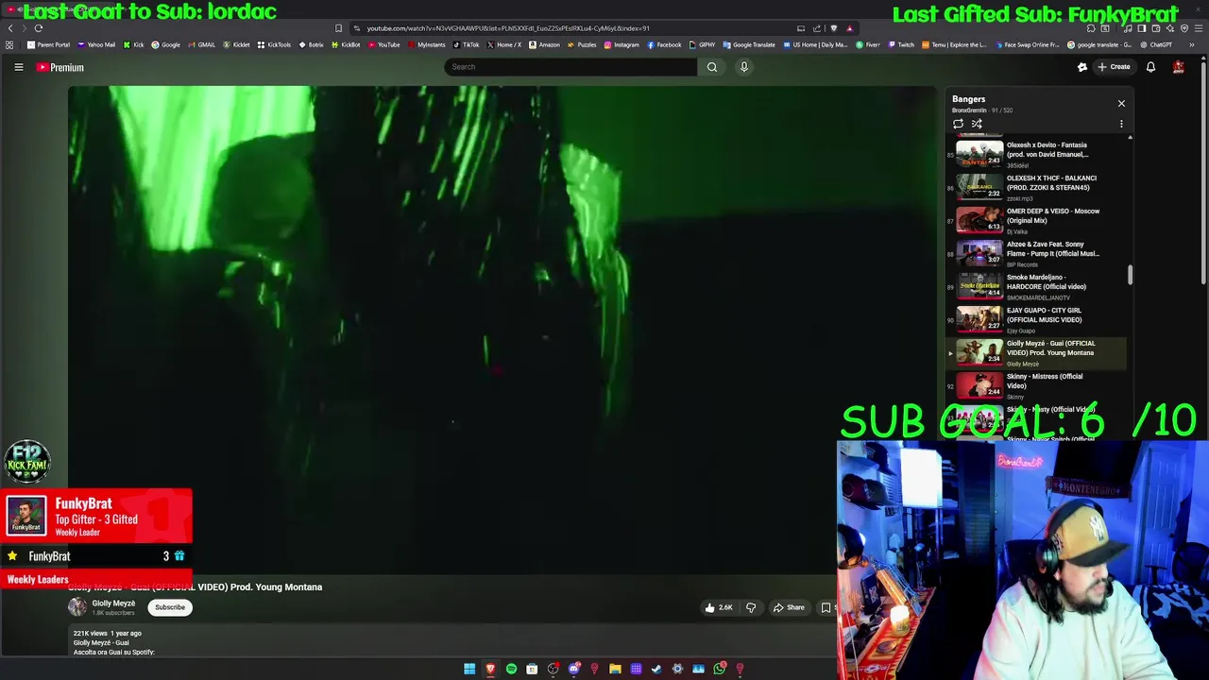This screenshot has width=1209, height=680.
Task: Play Olexesh x Devito - Fantasia
Action: pyautogui.click(x=1037, y=154)
